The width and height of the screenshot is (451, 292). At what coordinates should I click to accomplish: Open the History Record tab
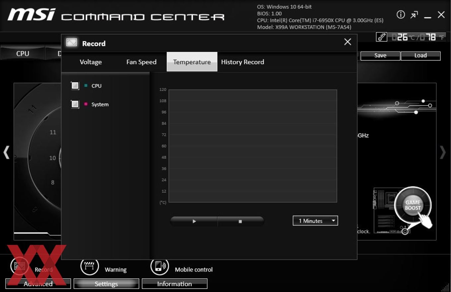point(242,62)
